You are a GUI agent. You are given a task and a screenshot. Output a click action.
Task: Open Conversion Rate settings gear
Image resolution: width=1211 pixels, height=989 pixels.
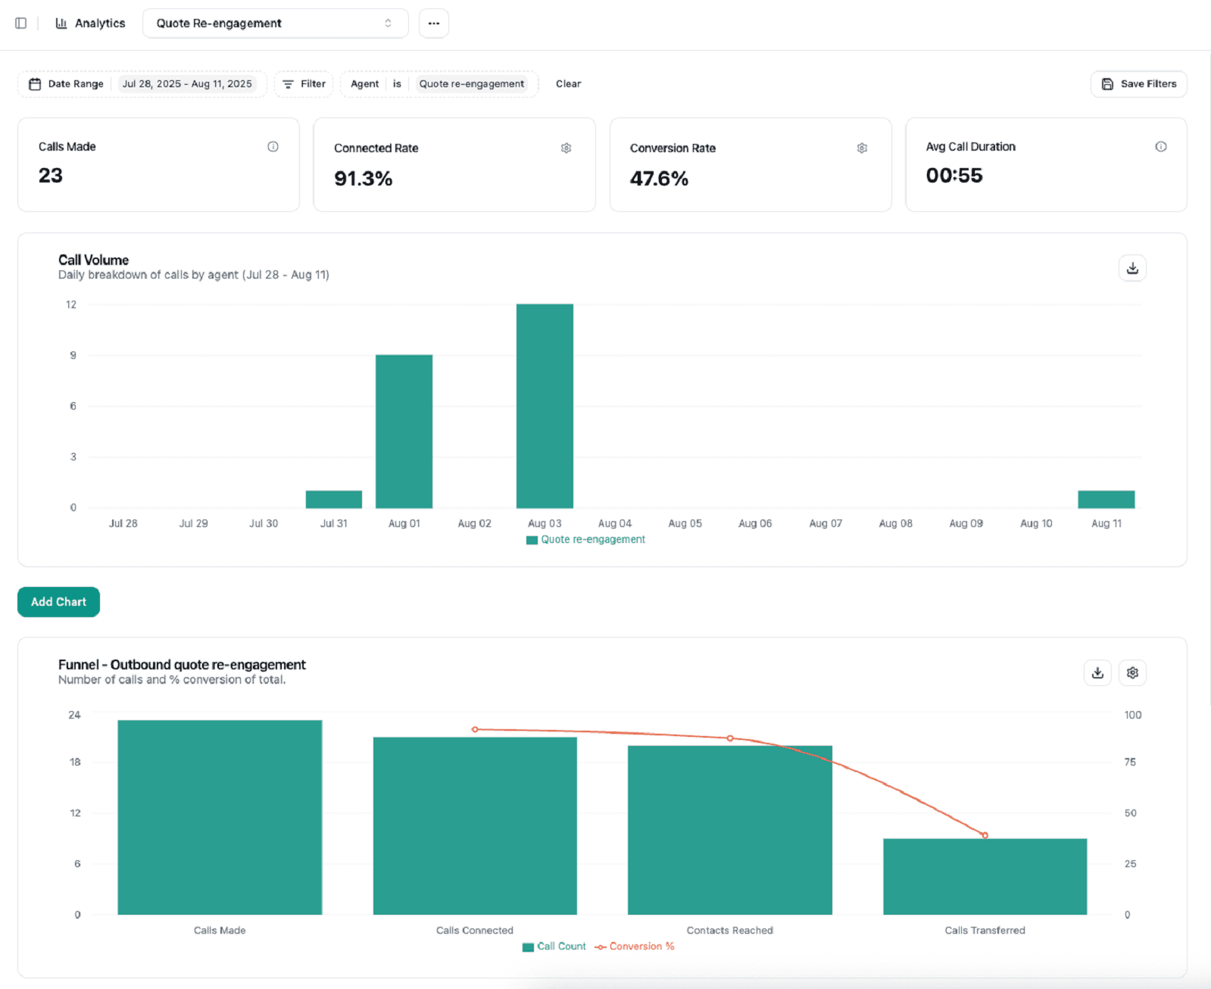[x=862, y=148]
